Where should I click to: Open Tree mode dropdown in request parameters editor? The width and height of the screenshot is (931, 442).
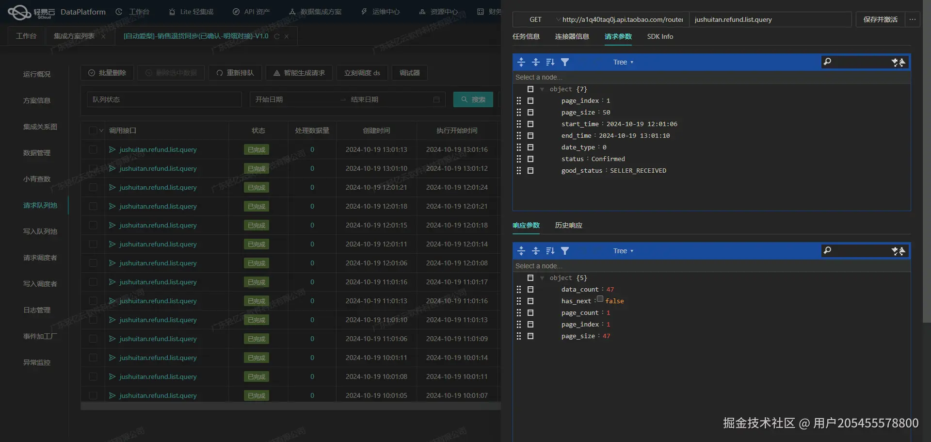click(x=623, y=62)
